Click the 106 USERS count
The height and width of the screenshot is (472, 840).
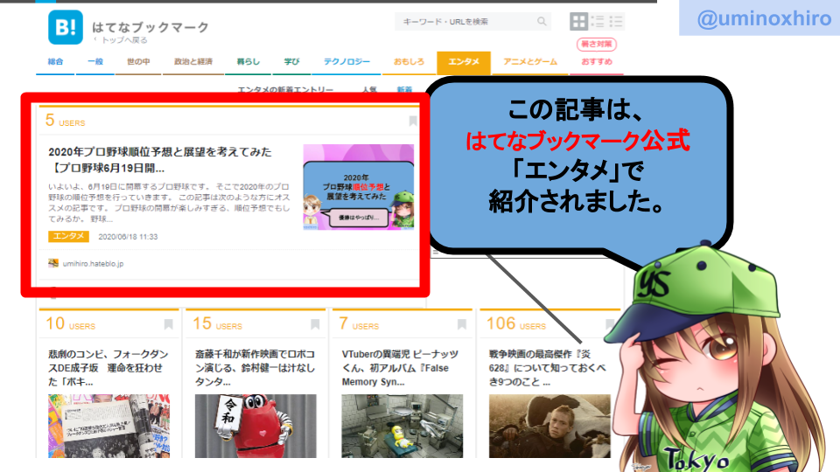516,323
